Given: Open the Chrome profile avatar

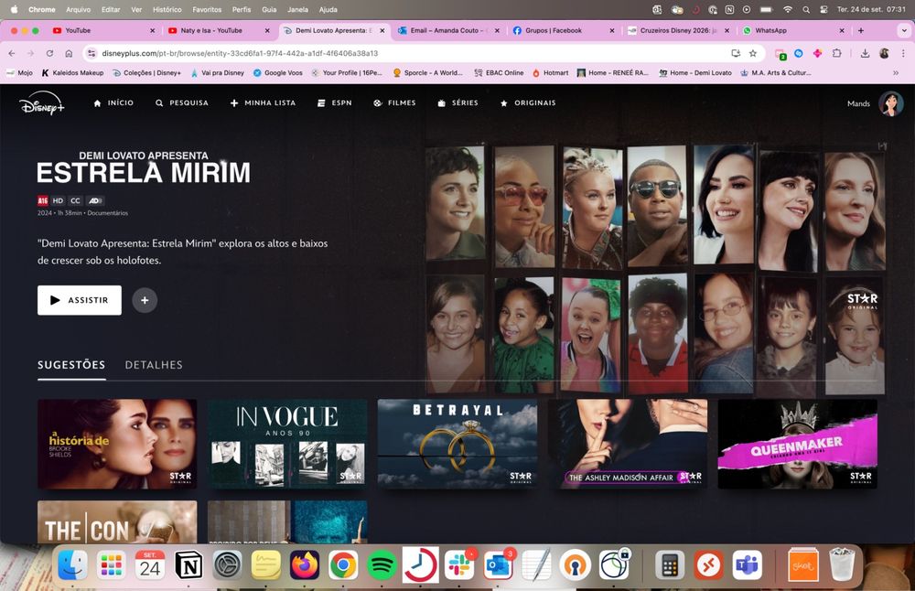Looking at the screenshot, I should coord(884,53).
